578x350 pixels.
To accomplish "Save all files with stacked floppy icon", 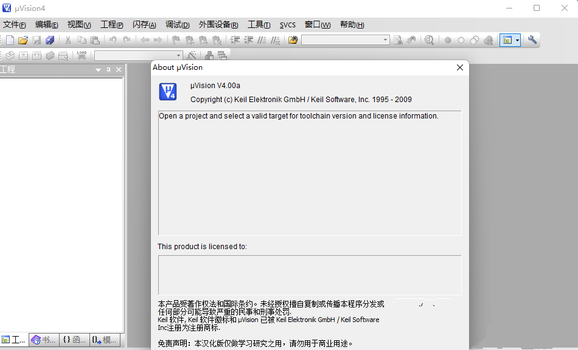I will pyautogui.click(x=50, y=40).
